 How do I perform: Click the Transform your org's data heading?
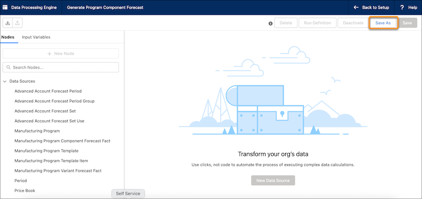(x=273, y=154)
